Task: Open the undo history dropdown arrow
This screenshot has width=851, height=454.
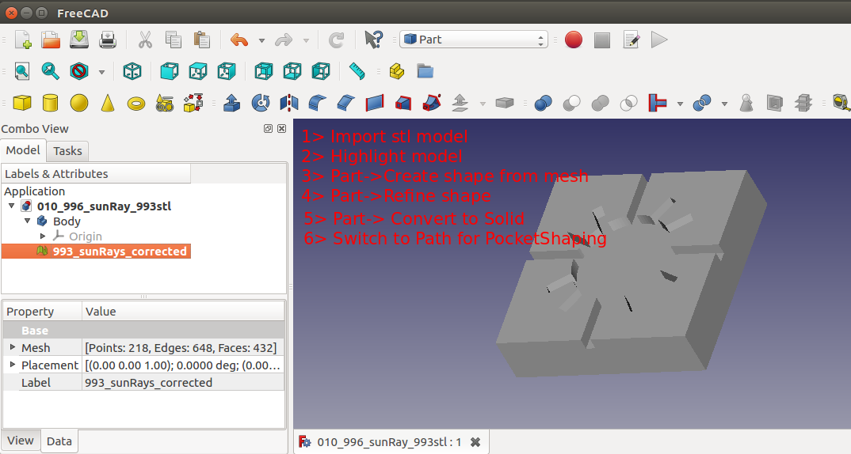Action: tap(261, 40)
